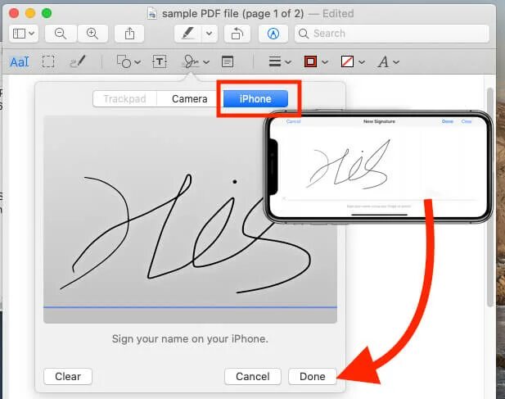Select the Rectangular Selection tool
The image size is (505, 399).
click(48, 61)
